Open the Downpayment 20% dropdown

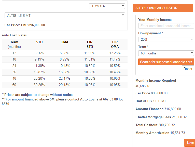click(x=166, y=39)
